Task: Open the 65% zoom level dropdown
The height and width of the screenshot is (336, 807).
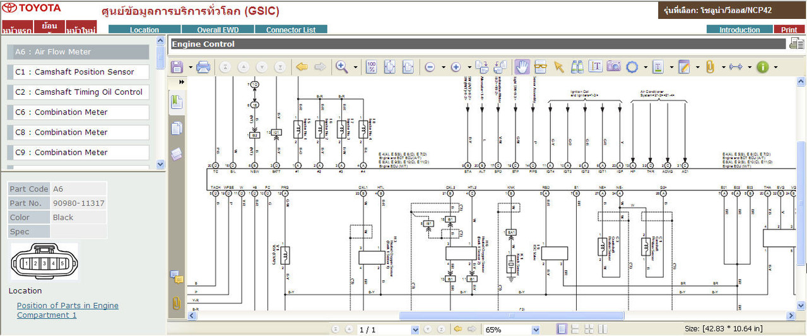Action: pos(536,330)
